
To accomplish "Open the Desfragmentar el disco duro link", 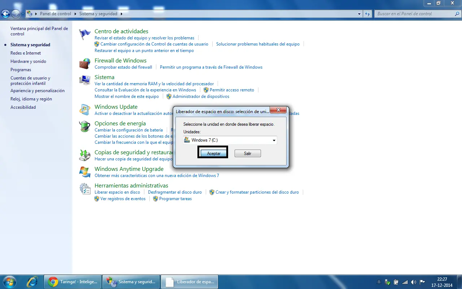I will pos(175,192).
